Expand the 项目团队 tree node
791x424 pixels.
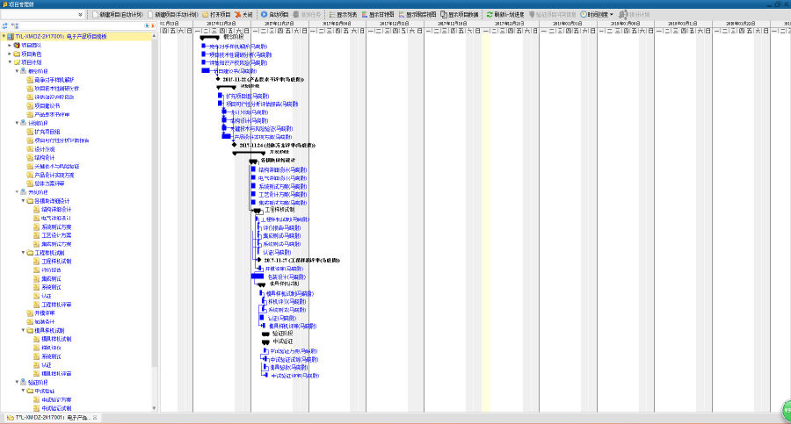(10, 46)
